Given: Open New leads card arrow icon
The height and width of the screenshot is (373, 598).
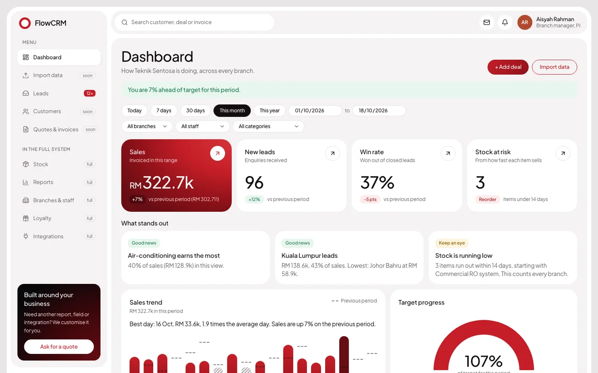Looking at the screenshot, I should [333, 153].
